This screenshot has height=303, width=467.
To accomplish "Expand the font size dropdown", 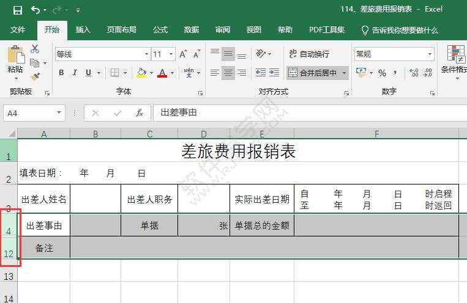I will click(x=171, y=54).
